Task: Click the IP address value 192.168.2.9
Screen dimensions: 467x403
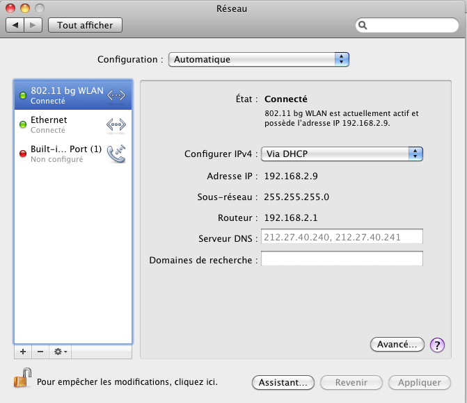Action: [x=291, y=176]
